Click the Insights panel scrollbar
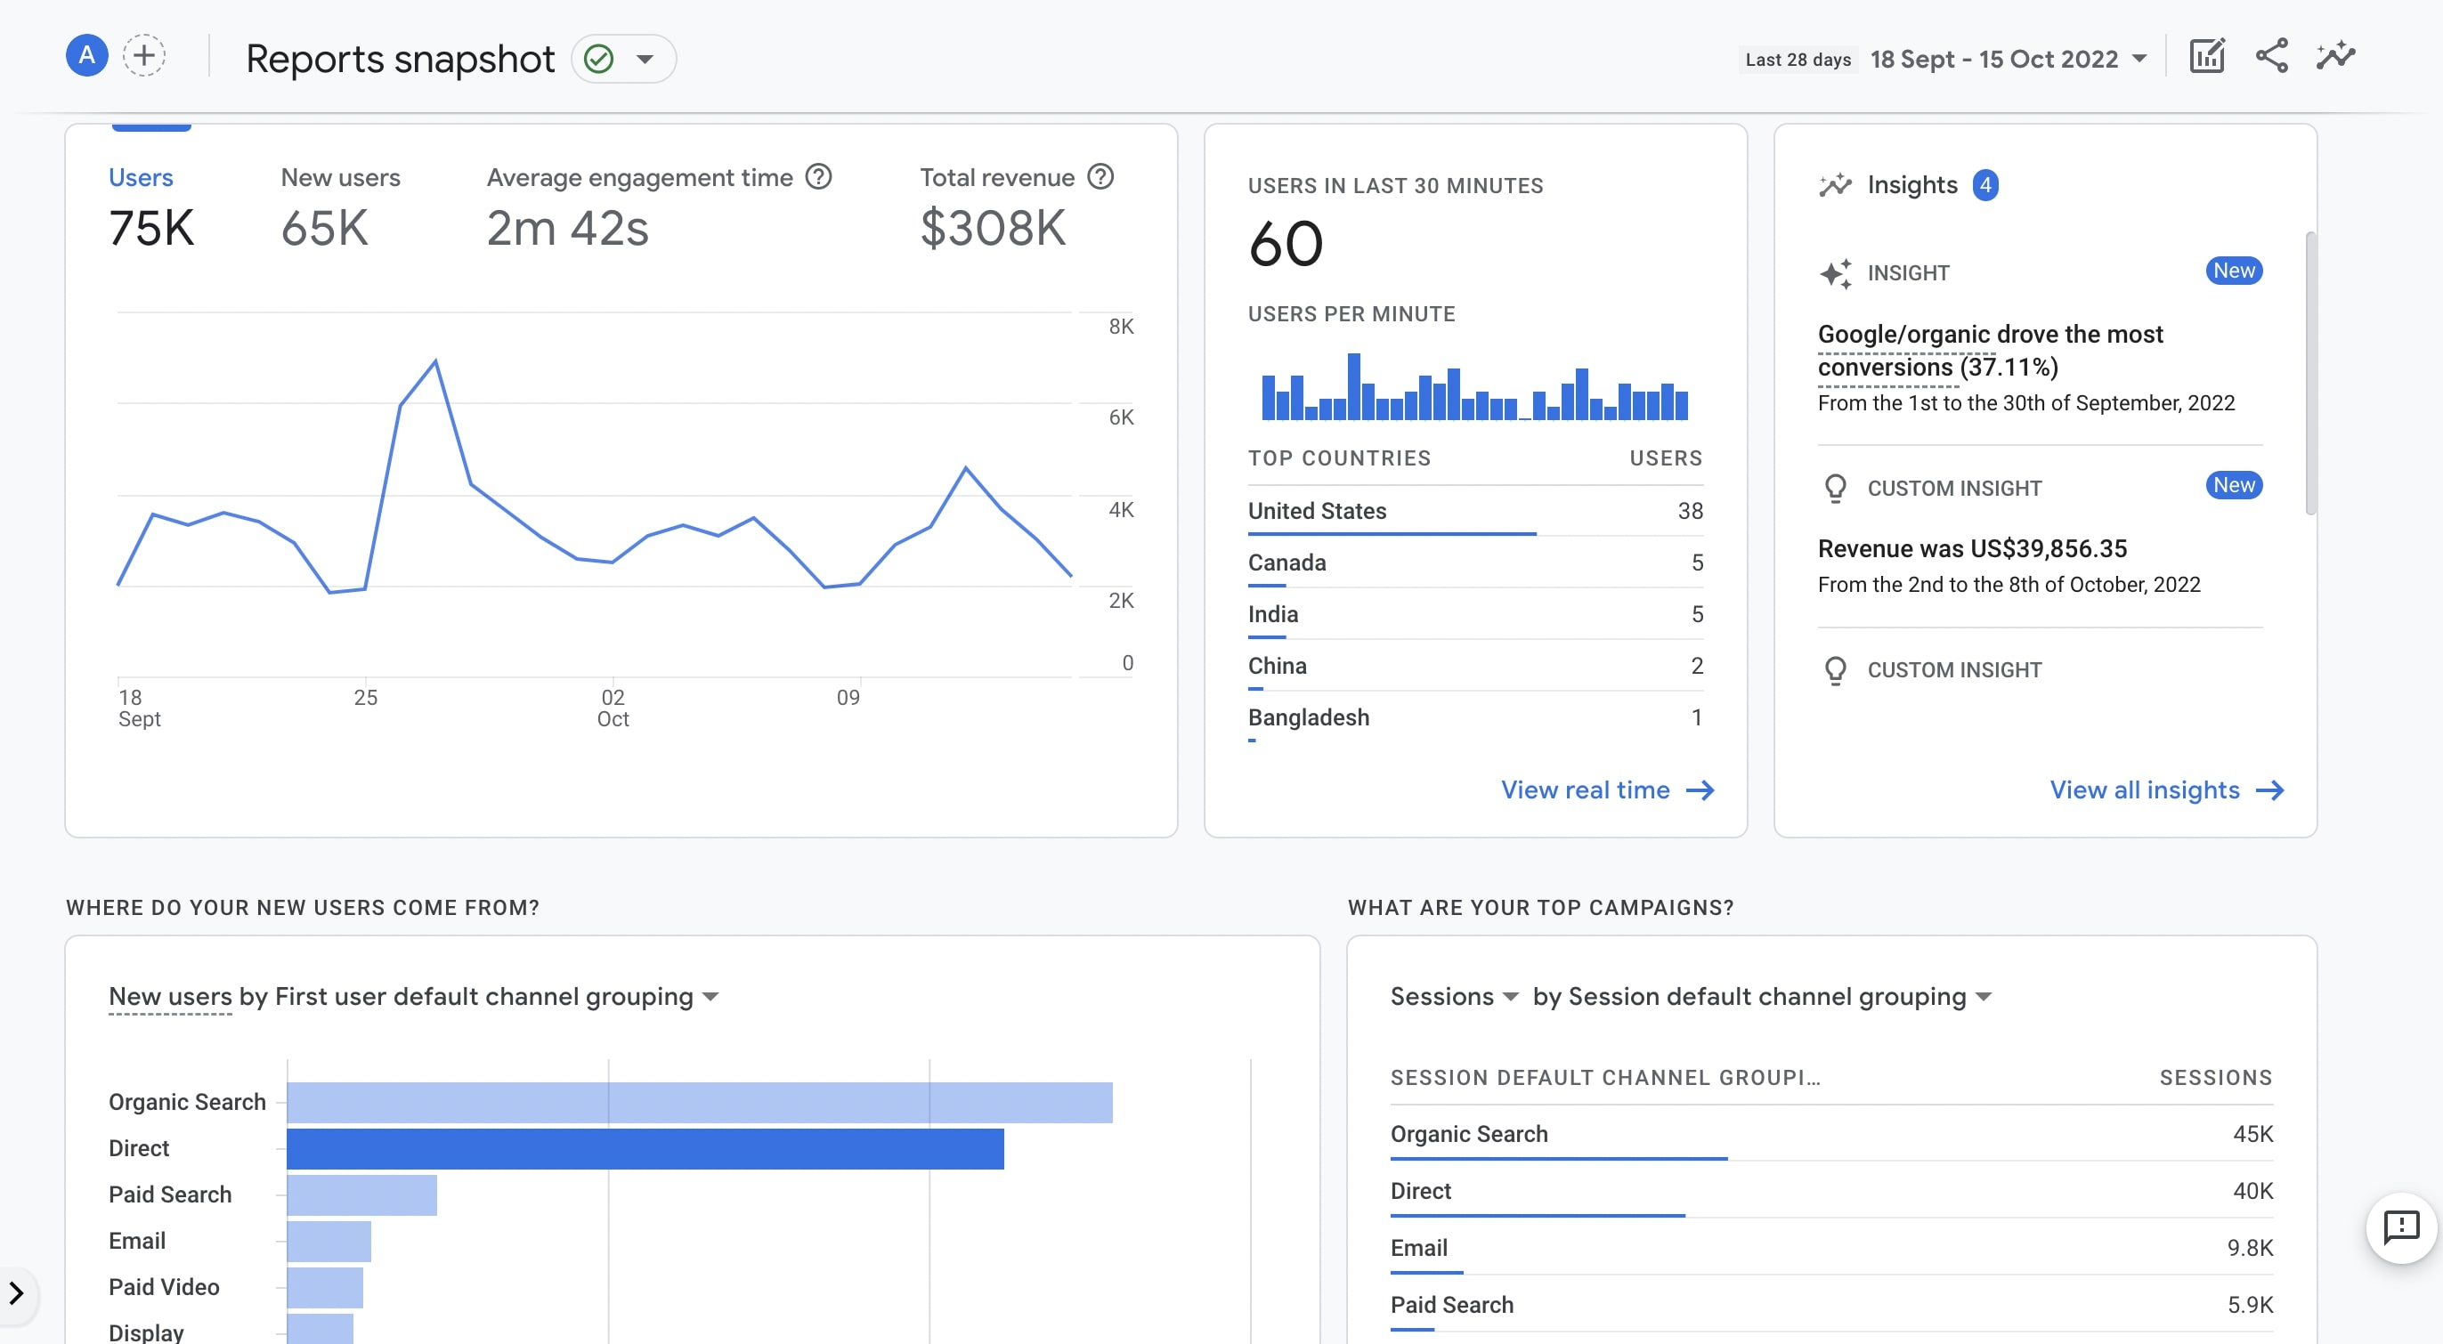The height and width of the screenshot is (1344, 2443). [2310, 374]
